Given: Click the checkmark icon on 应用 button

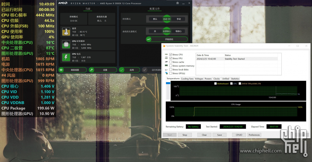Looking at the screenshot, I should click(121, 70).
